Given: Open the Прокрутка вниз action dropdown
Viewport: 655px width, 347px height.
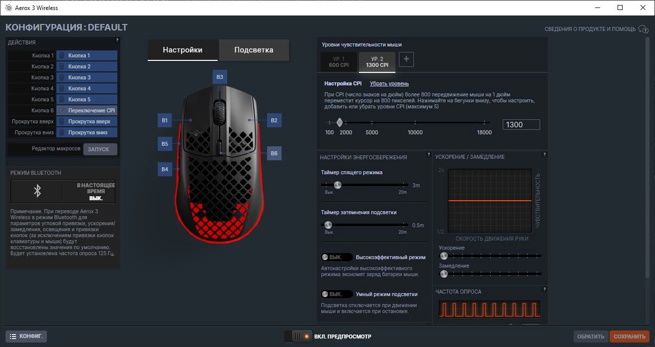Looking at the screenshot, I should (x=87, y=132).
